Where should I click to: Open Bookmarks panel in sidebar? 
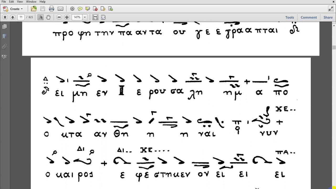(4, 36)
